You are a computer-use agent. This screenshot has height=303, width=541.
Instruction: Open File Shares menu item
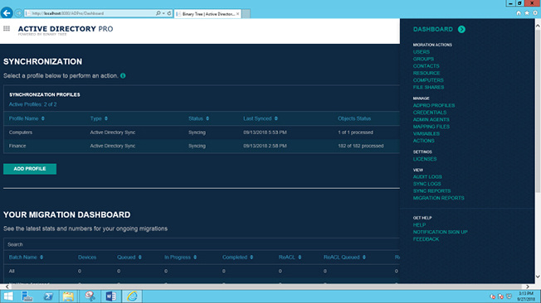point(428,87)
